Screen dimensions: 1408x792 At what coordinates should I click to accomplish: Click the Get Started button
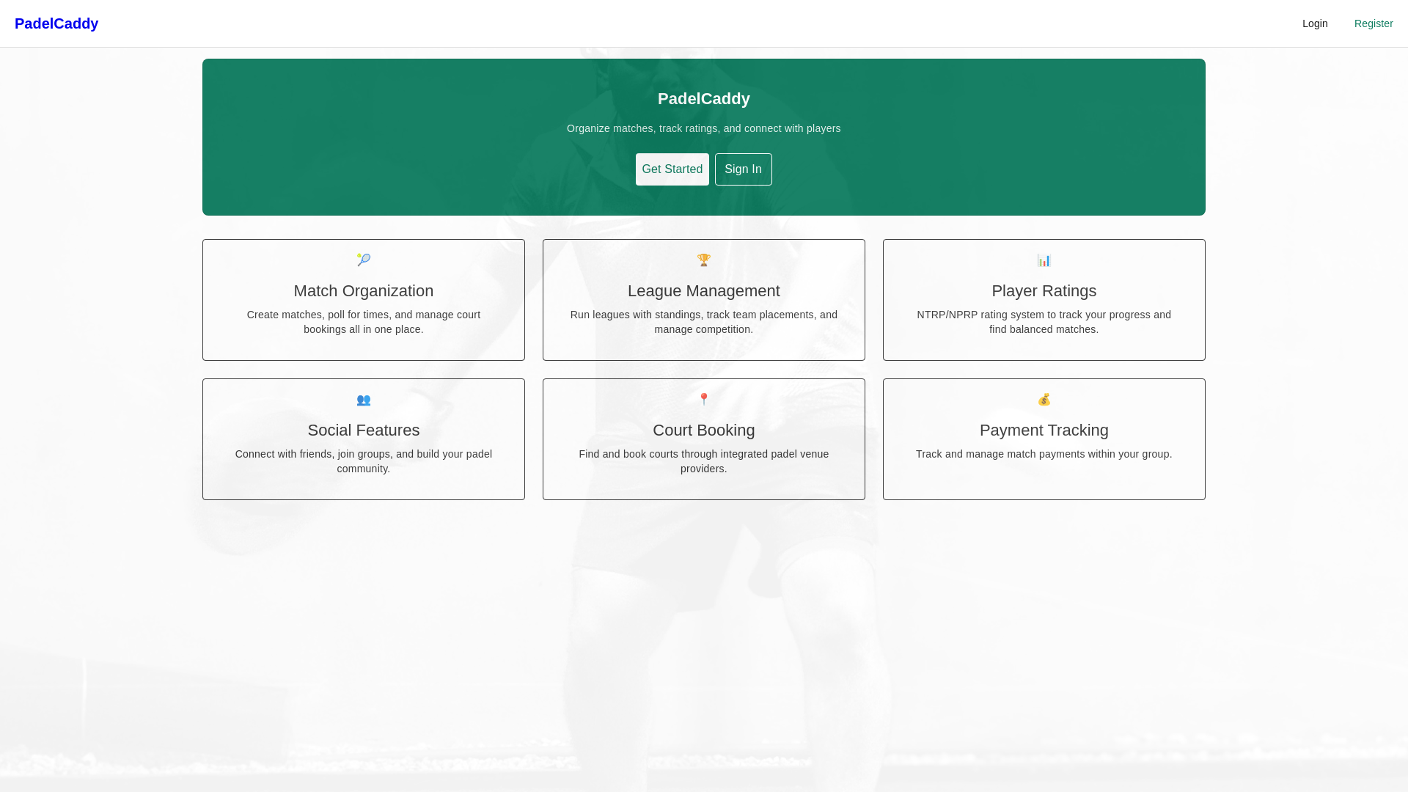(672, 169)
